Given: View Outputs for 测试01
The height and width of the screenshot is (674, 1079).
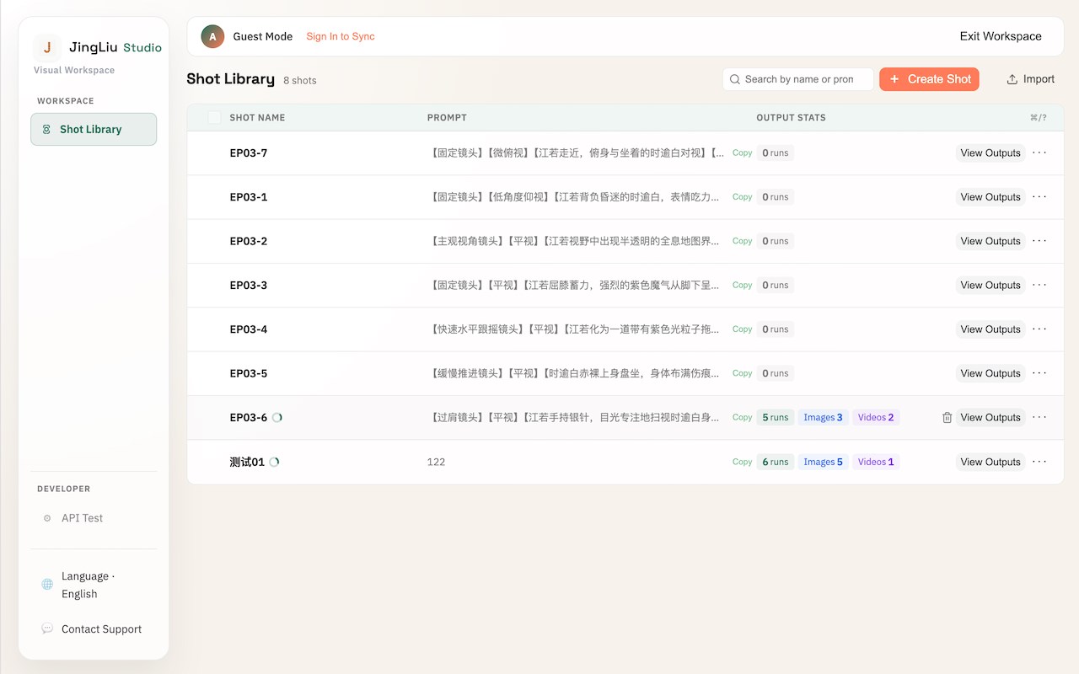Looking at the screenshot, I should click(x=990, y=462).
